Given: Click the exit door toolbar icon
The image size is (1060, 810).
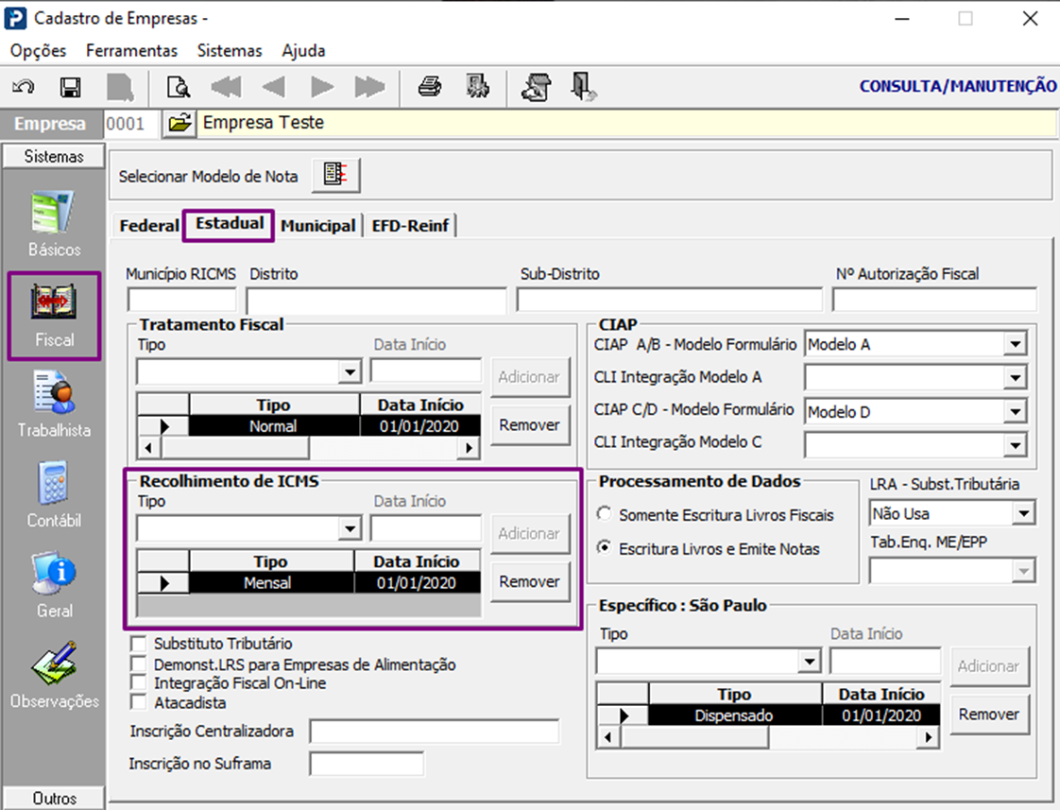Looking at the screenshot, I should 584,87.
